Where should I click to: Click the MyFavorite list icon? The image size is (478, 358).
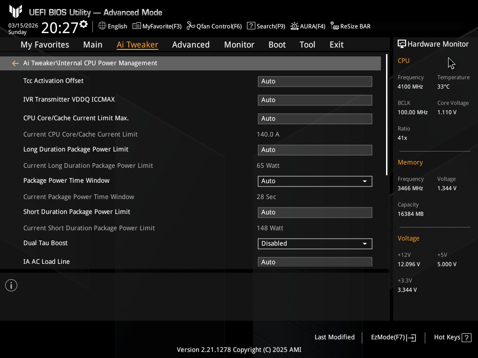tap(137, 26)
